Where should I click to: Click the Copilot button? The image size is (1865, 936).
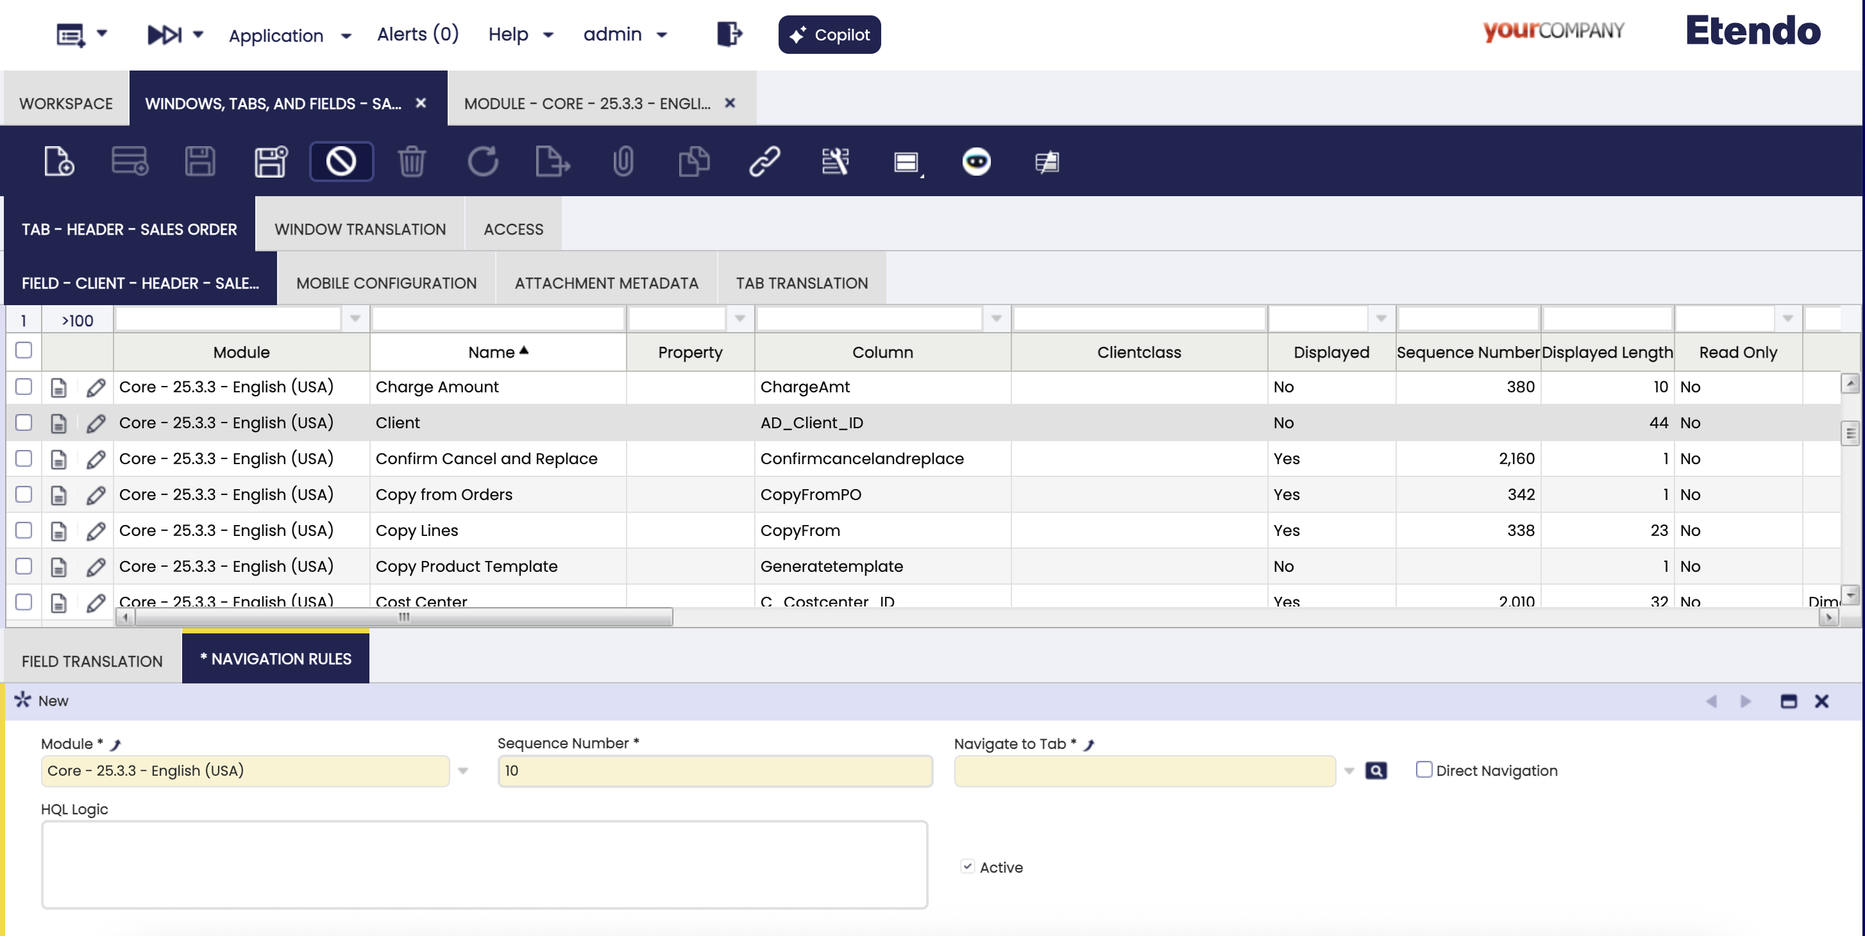click(829, 35)
